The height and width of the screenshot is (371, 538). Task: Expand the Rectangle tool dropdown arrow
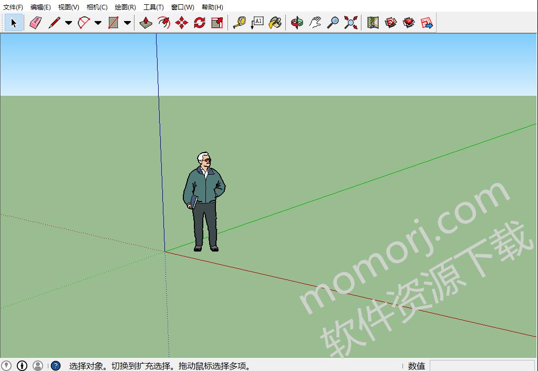tap(128, 23)
